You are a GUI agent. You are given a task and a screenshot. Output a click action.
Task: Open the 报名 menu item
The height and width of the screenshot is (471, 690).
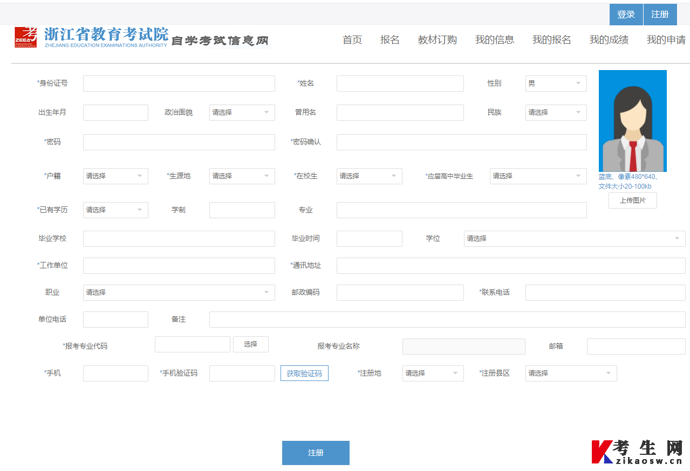pos(390,40)
